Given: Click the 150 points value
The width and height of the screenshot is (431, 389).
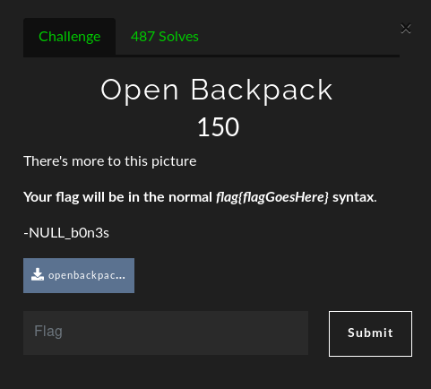Looking at the screenshot, I should point(219,127).
